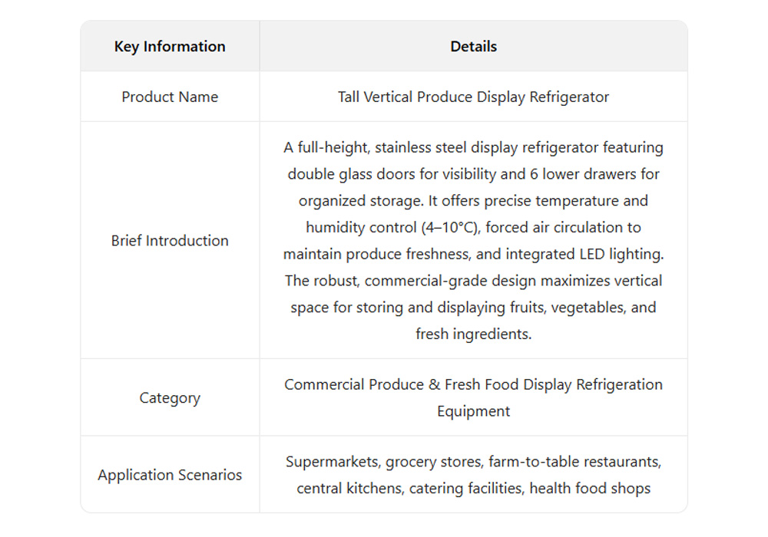Image resolution: width=768 pixels, height=537 pixels.
Task: Click the fresh ingredients line
Action: pos(473,334)
